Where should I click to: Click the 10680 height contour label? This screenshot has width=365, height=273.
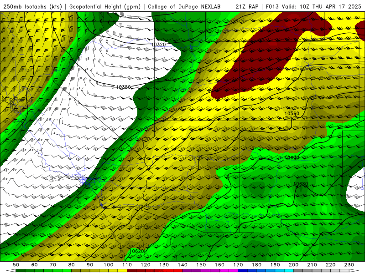click(x=301, y=184)
